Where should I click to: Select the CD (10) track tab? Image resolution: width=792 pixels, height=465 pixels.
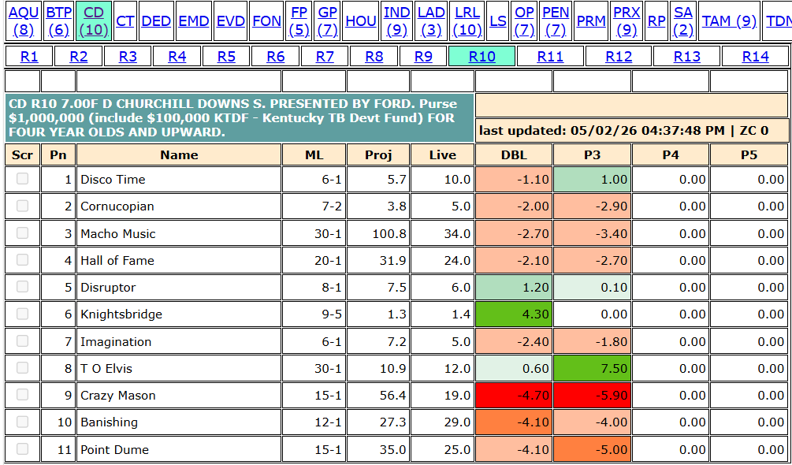94,20
